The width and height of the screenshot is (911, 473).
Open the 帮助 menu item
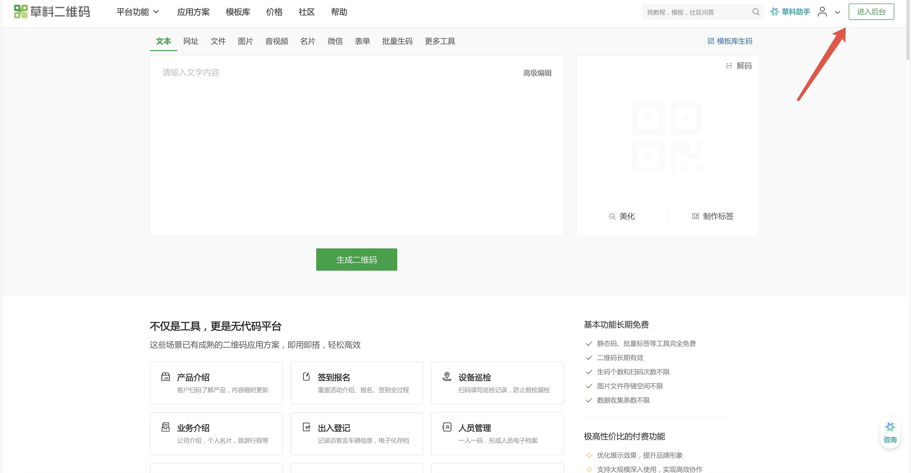pos(339,12)
